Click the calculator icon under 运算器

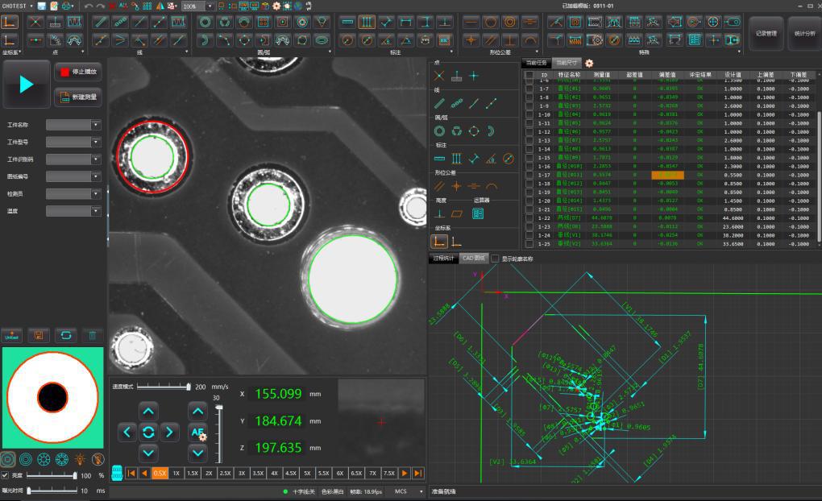point(478,214)
